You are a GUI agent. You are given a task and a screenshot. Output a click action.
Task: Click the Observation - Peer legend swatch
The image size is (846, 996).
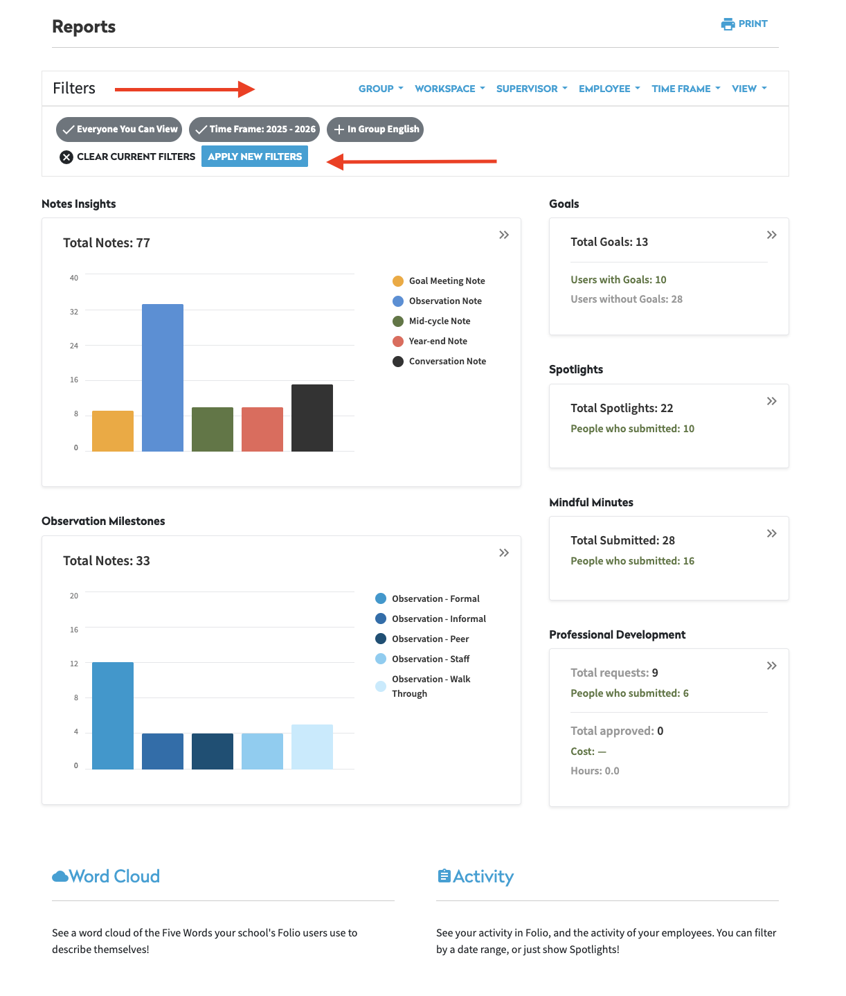(x=381, y=639)
